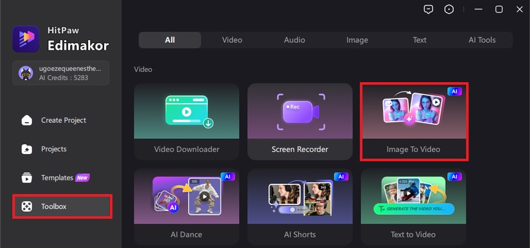Screen dimensions: 530x248
Task: Switch to the Audio tab
Action: [294, 40]
